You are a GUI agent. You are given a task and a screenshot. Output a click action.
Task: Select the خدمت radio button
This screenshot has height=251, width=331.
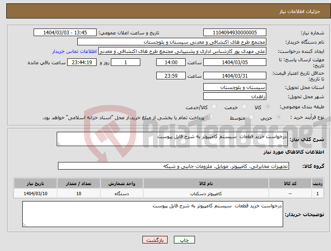(244, 107)
